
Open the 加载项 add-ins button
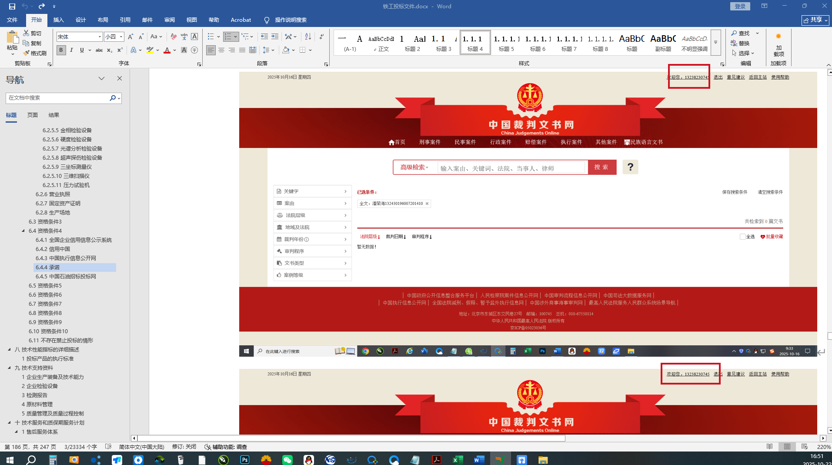(779, 45)
